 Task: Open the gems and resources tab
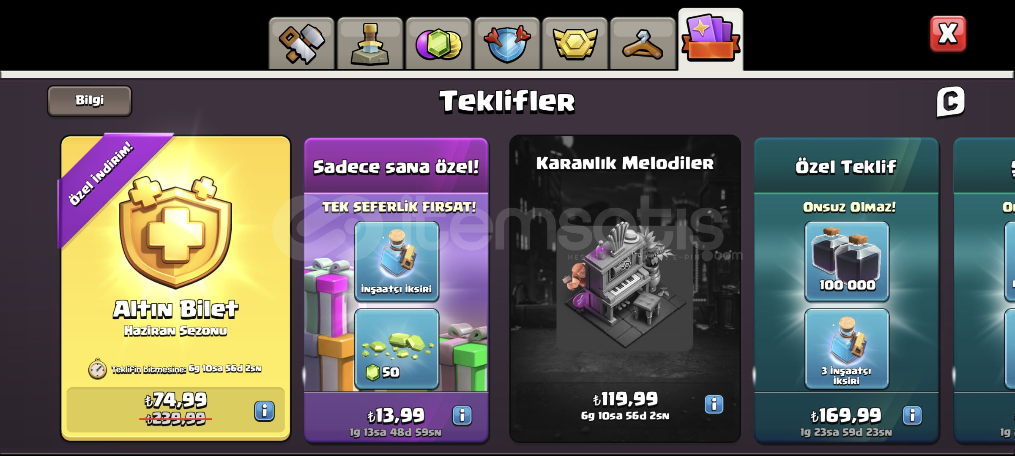438,44
